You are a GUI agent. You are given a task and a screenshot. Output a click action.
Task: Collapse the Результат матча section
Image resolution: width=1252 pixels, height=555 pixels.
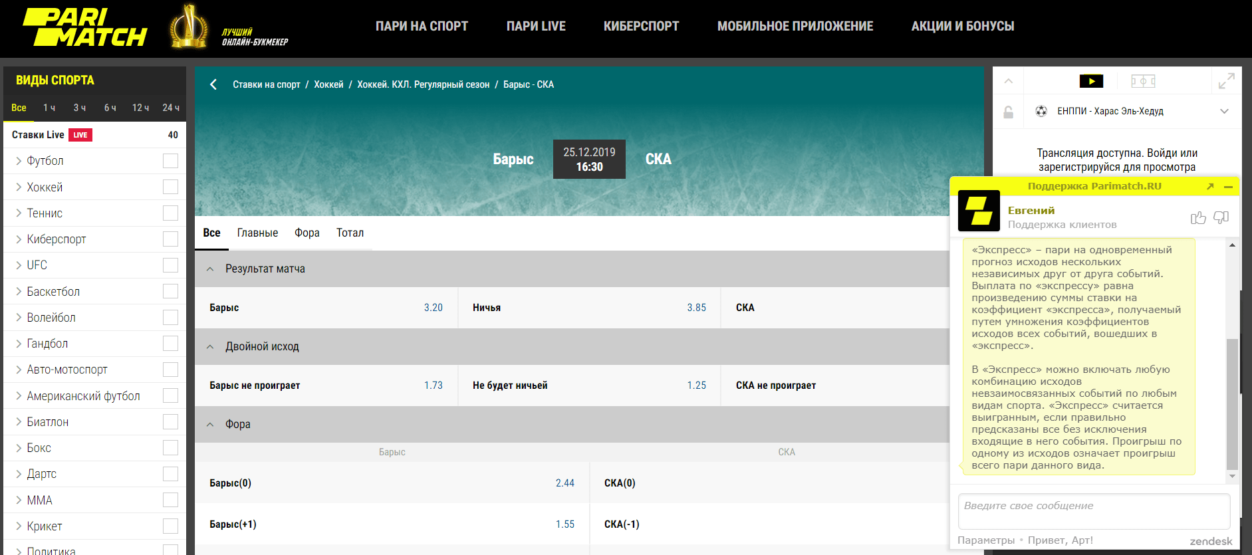(x=210, y=269)
